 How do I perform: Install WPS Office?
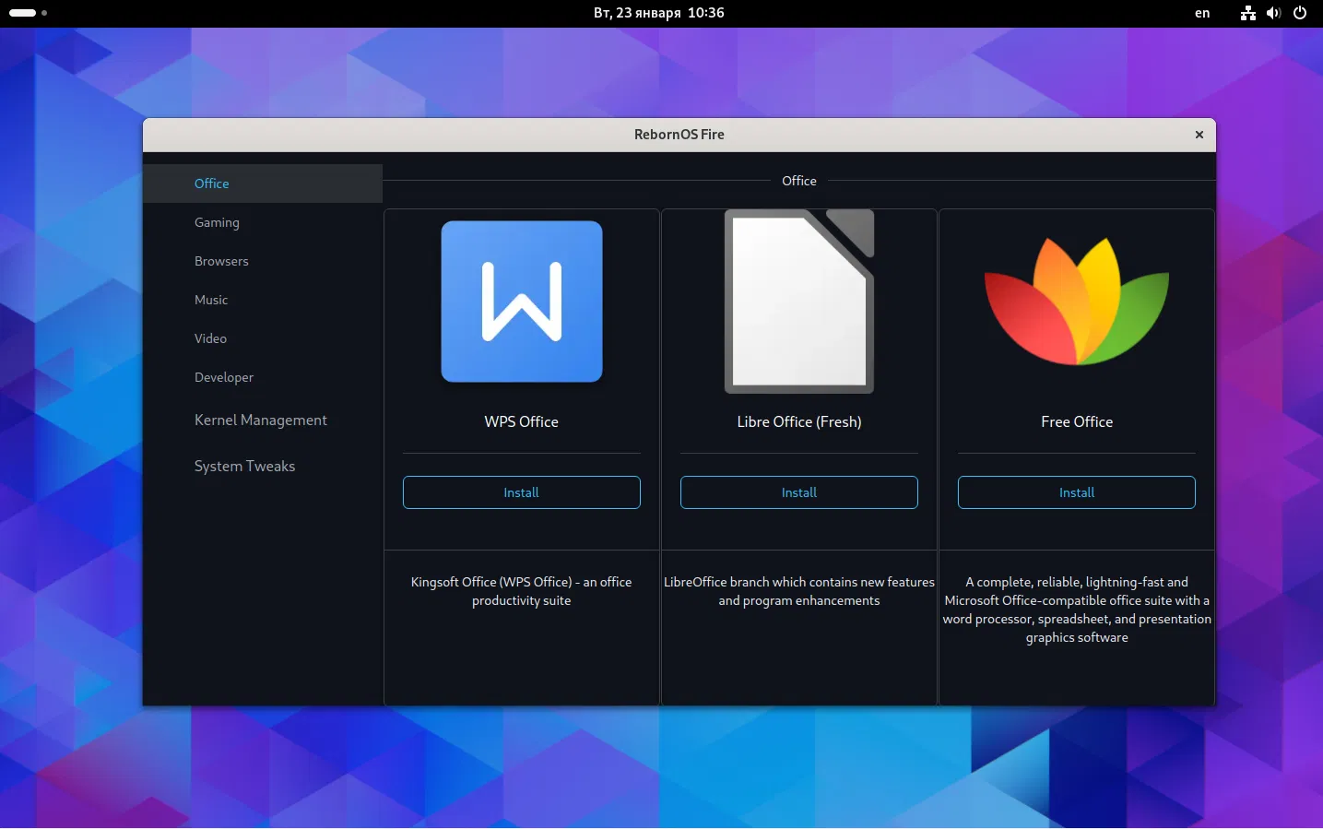(522, 492)
